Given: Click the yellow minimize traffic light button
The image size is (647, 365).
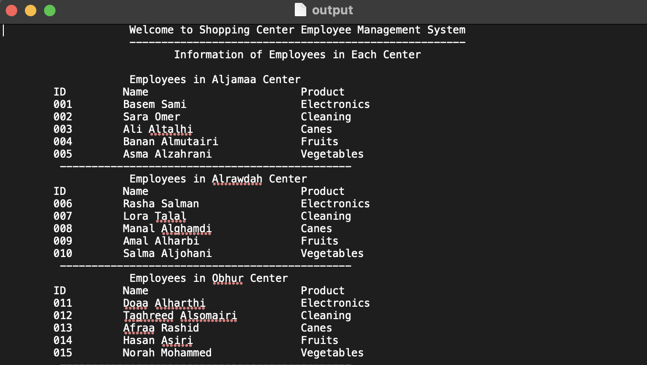Looking at the screenshot, I should [30, 9].
